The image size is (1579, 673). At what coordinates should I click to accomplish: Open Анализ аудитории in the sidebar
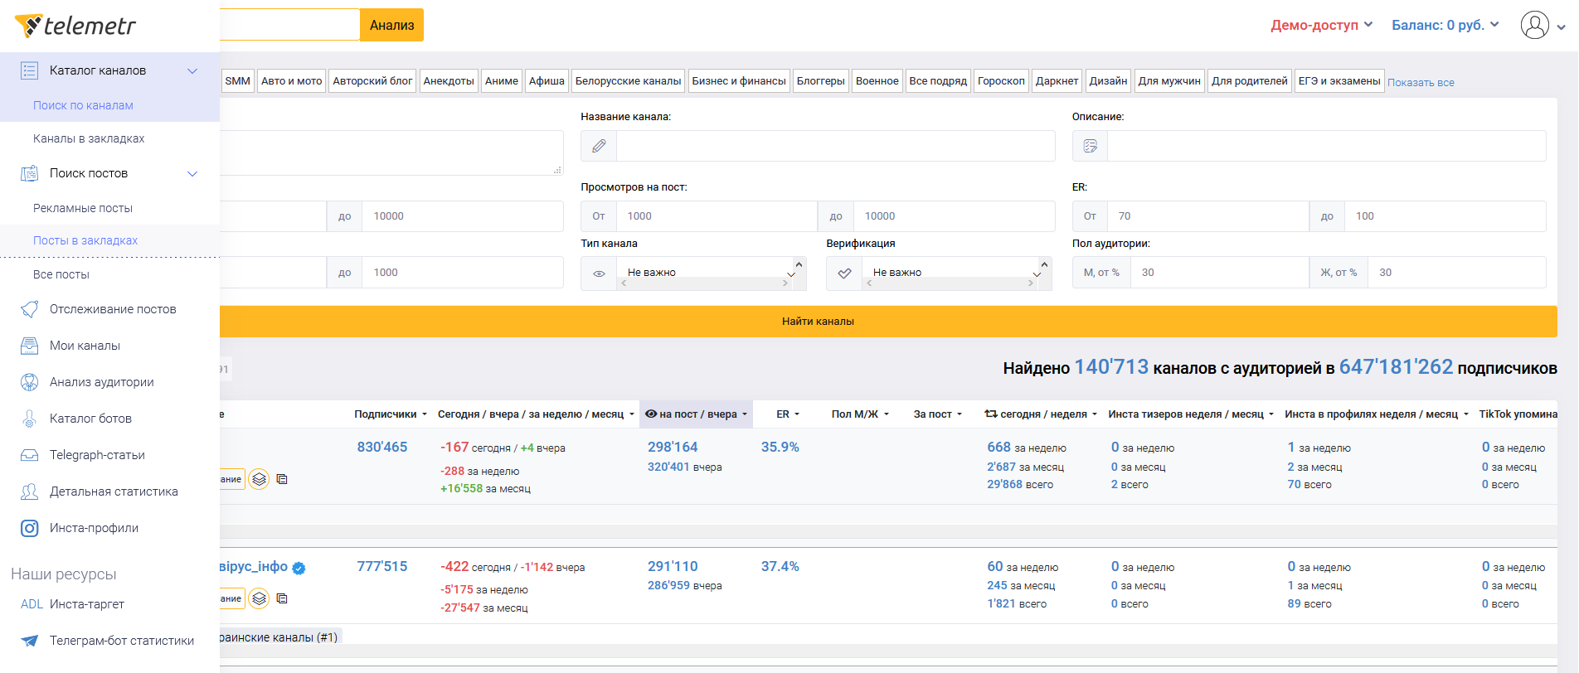[101, 382]
